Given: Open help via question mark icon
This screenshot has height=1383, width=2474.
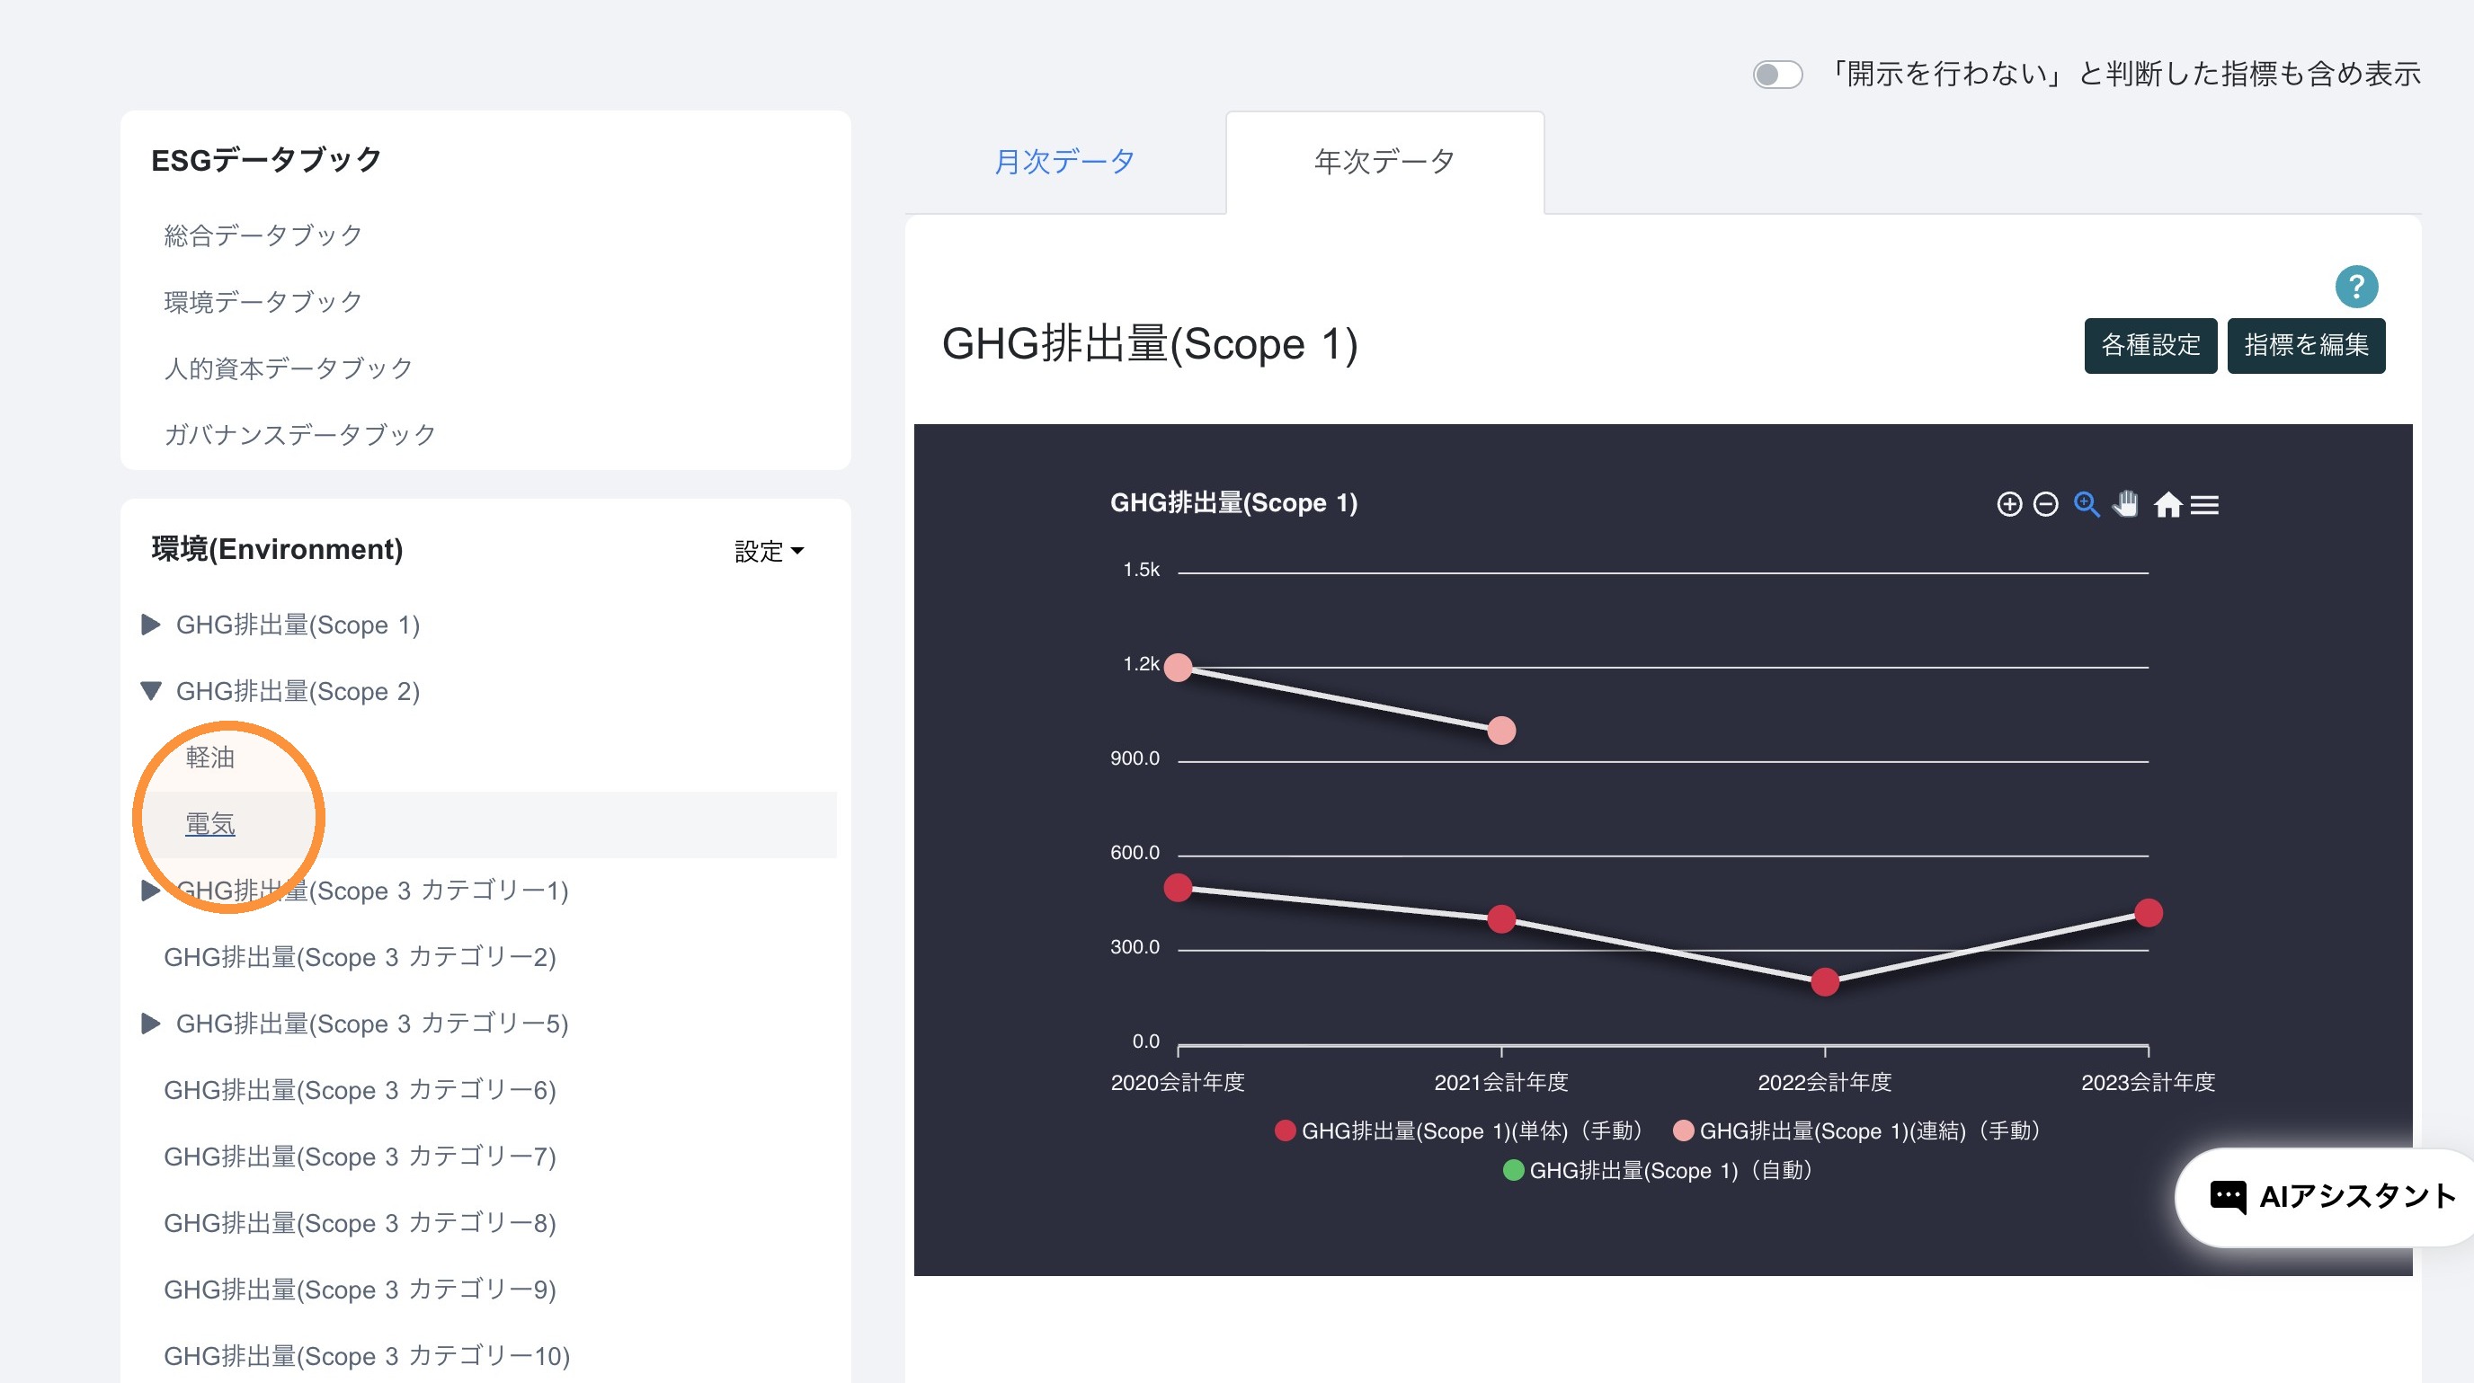Looking at the screenshot, I should point(2356,286).
